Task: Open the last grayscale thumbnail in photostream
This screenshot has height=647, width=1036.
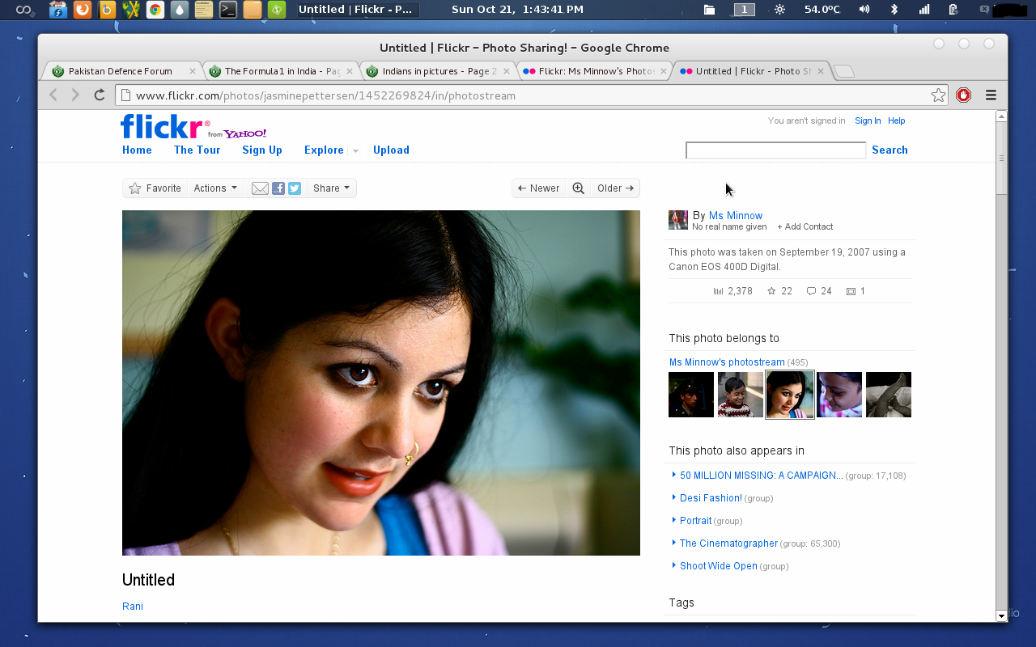Action: coord(889,395)
